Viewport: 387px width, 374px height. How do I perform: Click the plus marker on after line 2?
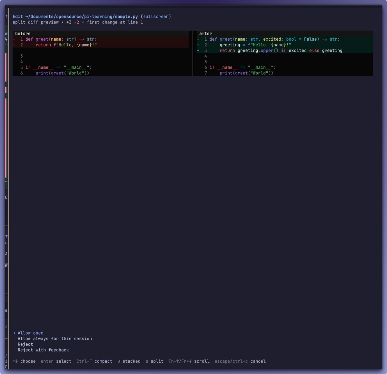point(198,45)
